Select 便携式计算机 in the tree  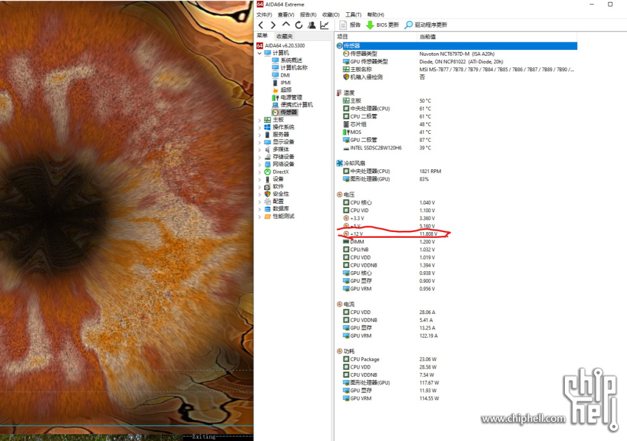point(292,105)
